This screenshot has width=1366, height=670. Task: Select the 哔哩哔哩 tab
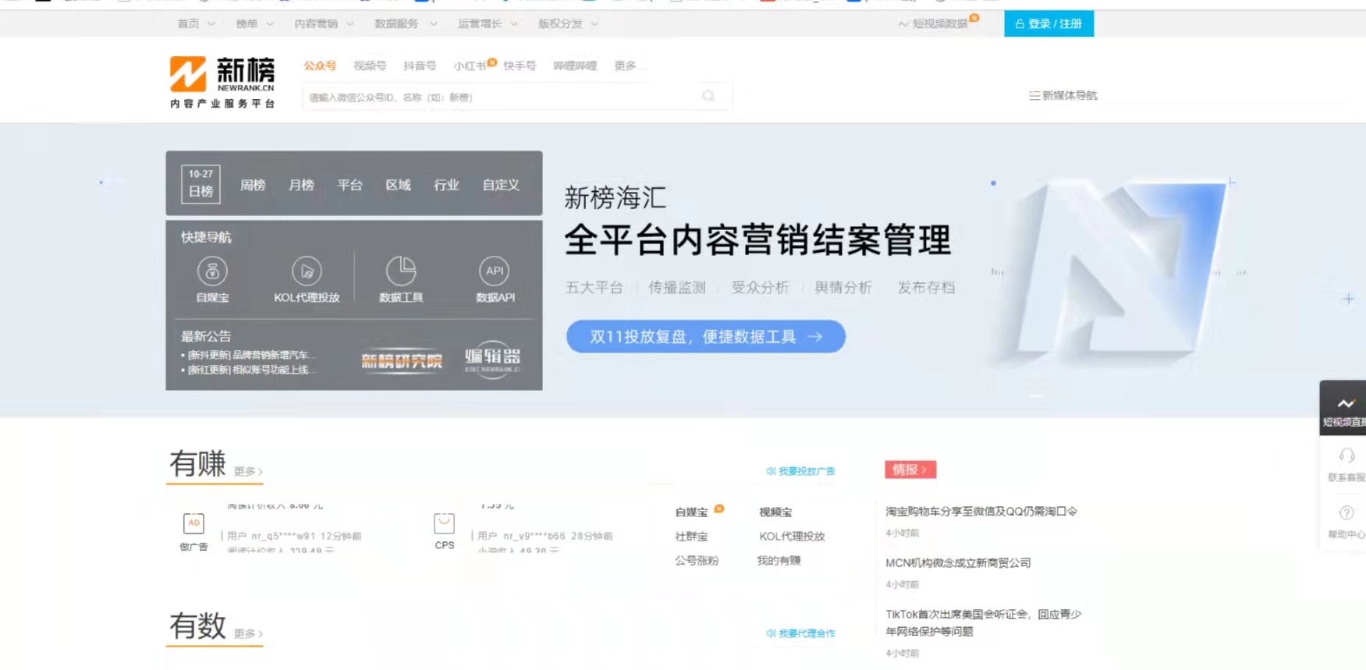pyautogui.click(x=575, y=66)
